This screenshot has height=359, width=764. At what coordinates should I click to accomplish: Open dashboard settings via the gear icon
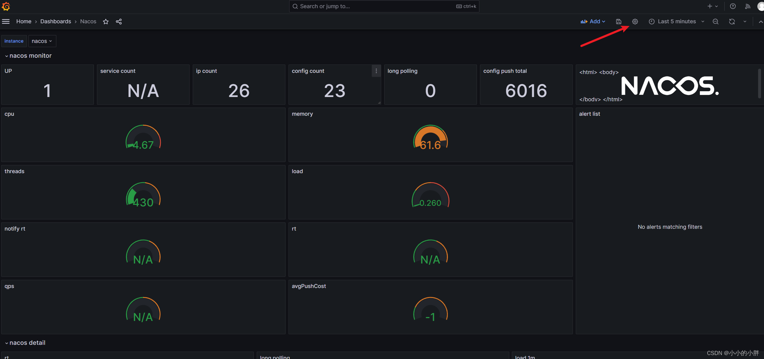click(x=635, y=21)
